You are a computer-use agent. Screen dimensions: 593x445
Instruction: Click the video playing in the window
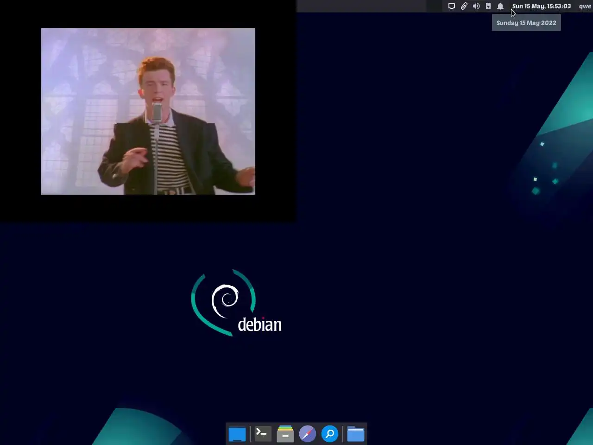148,111
